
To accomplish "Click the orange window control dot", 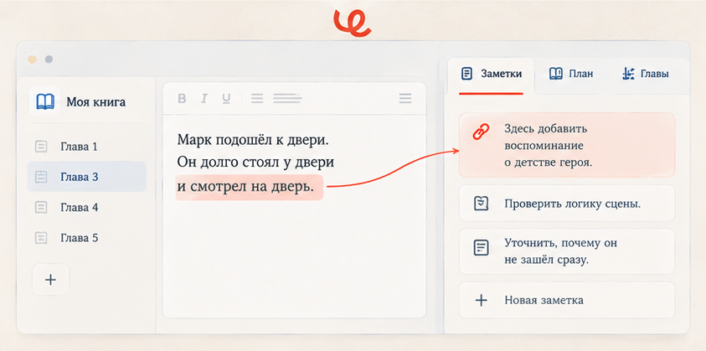I will coord(32,59).
